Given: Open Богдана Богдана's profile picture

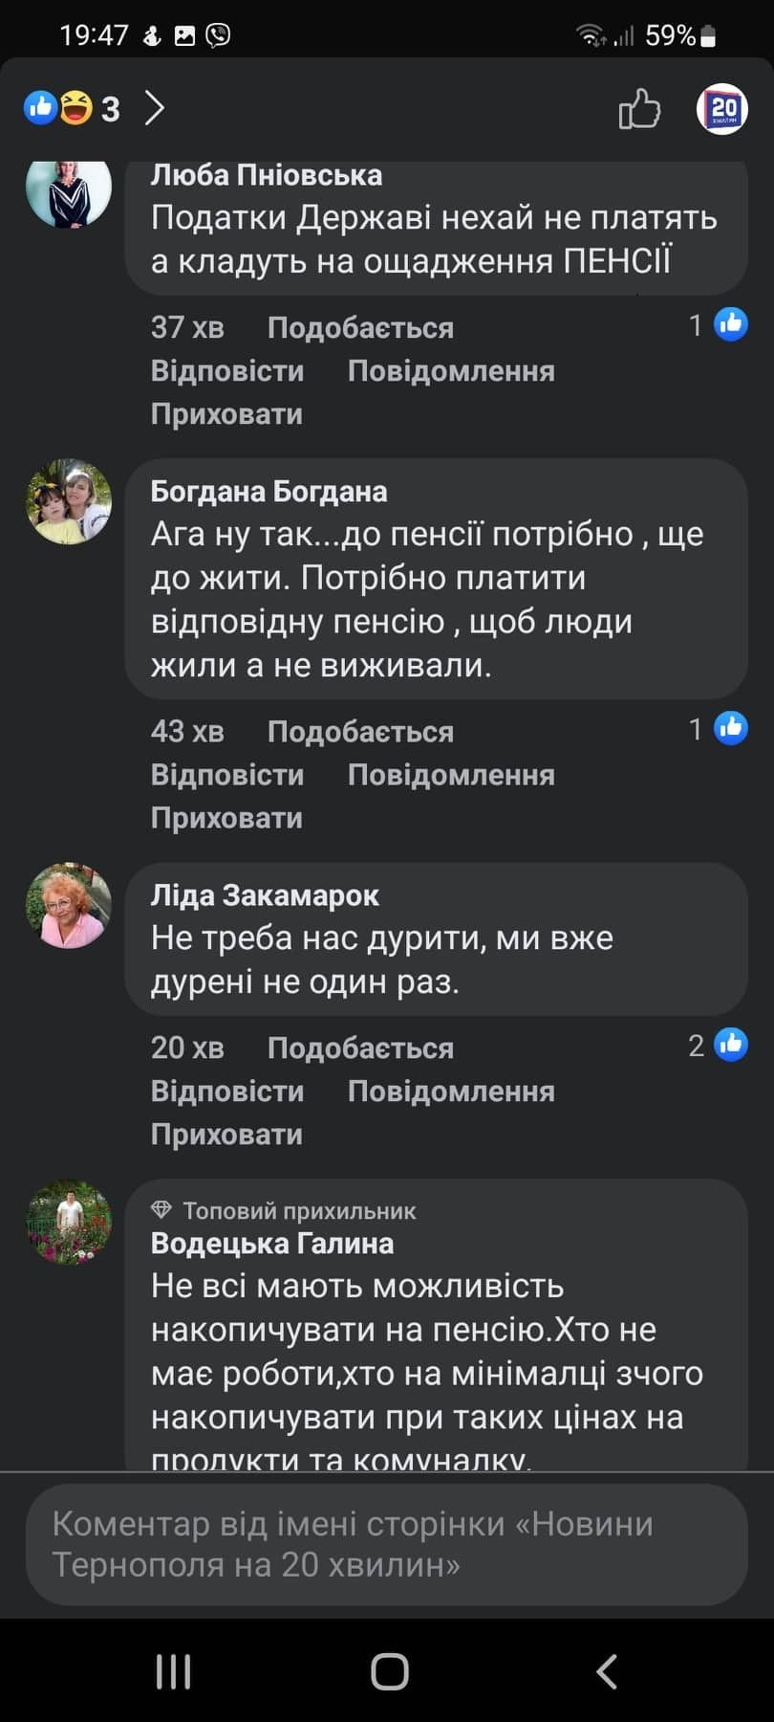Looking at the screenshot, I should (69, 501).
